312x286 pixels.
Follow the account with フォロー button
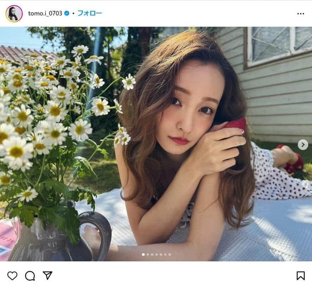click(89, 14)
